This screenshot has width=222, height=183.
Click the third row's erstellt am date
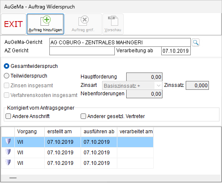click(x=60, y=163)
